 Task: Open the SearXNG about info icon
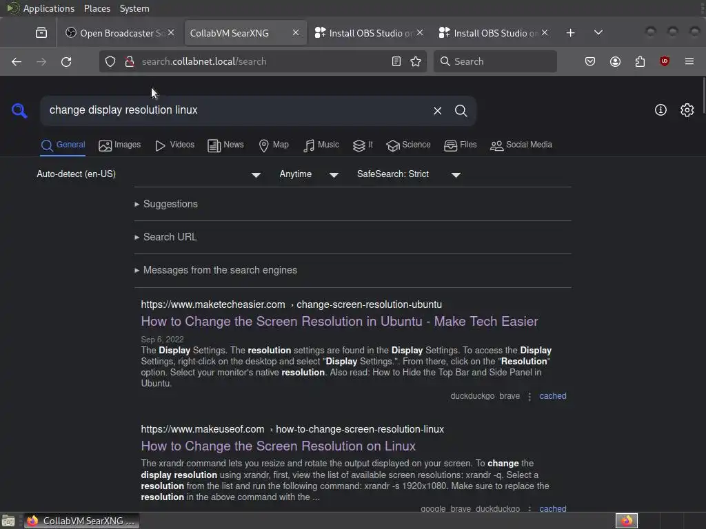[x=660, y=110]
